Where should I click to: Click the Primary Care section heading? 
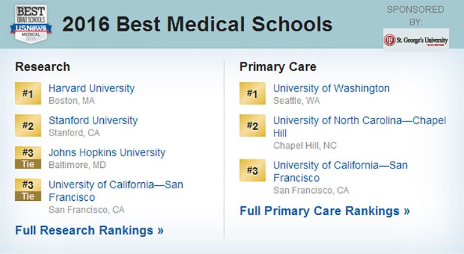(278, 67)
